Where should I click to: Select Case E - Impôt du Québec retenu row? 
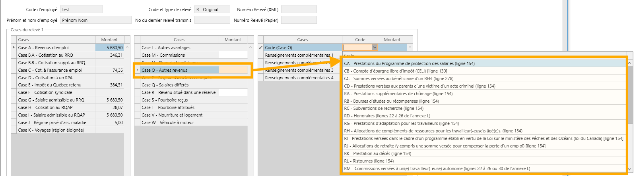(68, 85)
